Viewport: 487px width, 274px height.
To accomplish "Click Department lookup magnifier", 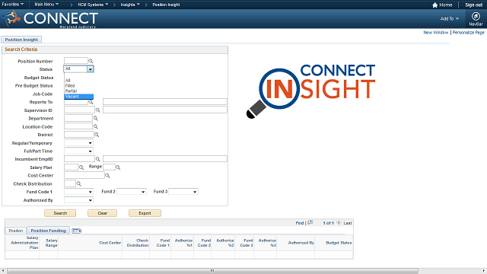I will click(96, 119).
